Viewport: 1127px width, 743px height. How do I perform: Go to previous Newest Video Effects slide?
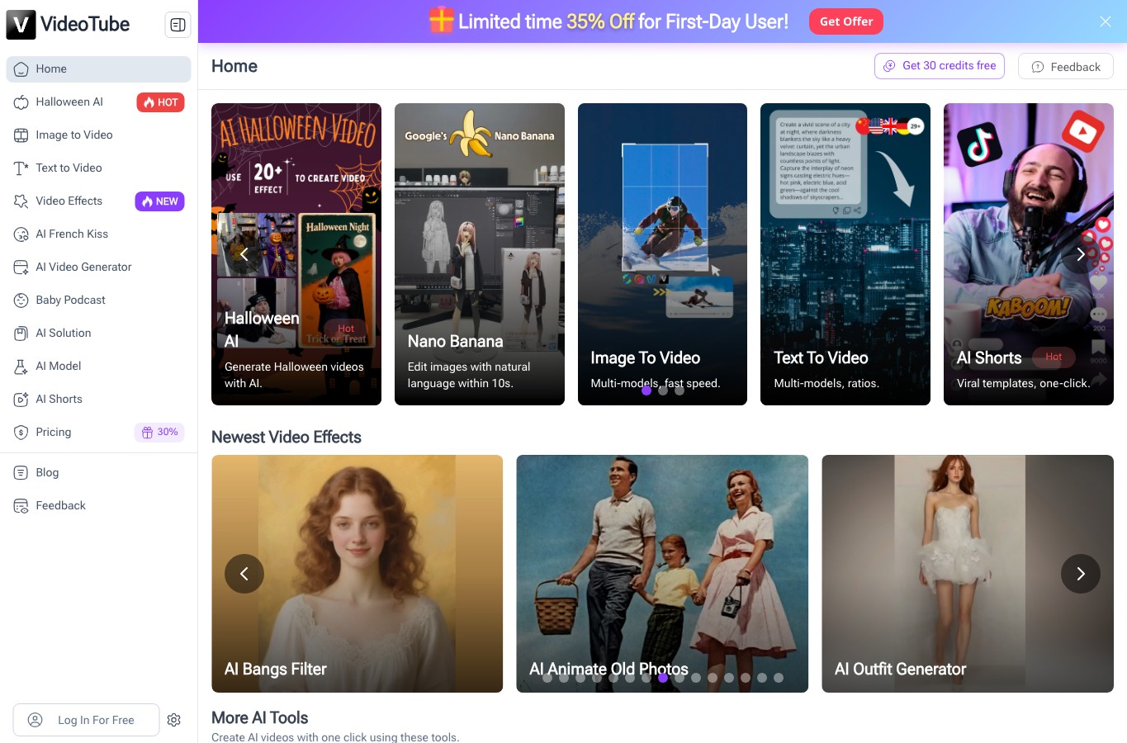244,574
